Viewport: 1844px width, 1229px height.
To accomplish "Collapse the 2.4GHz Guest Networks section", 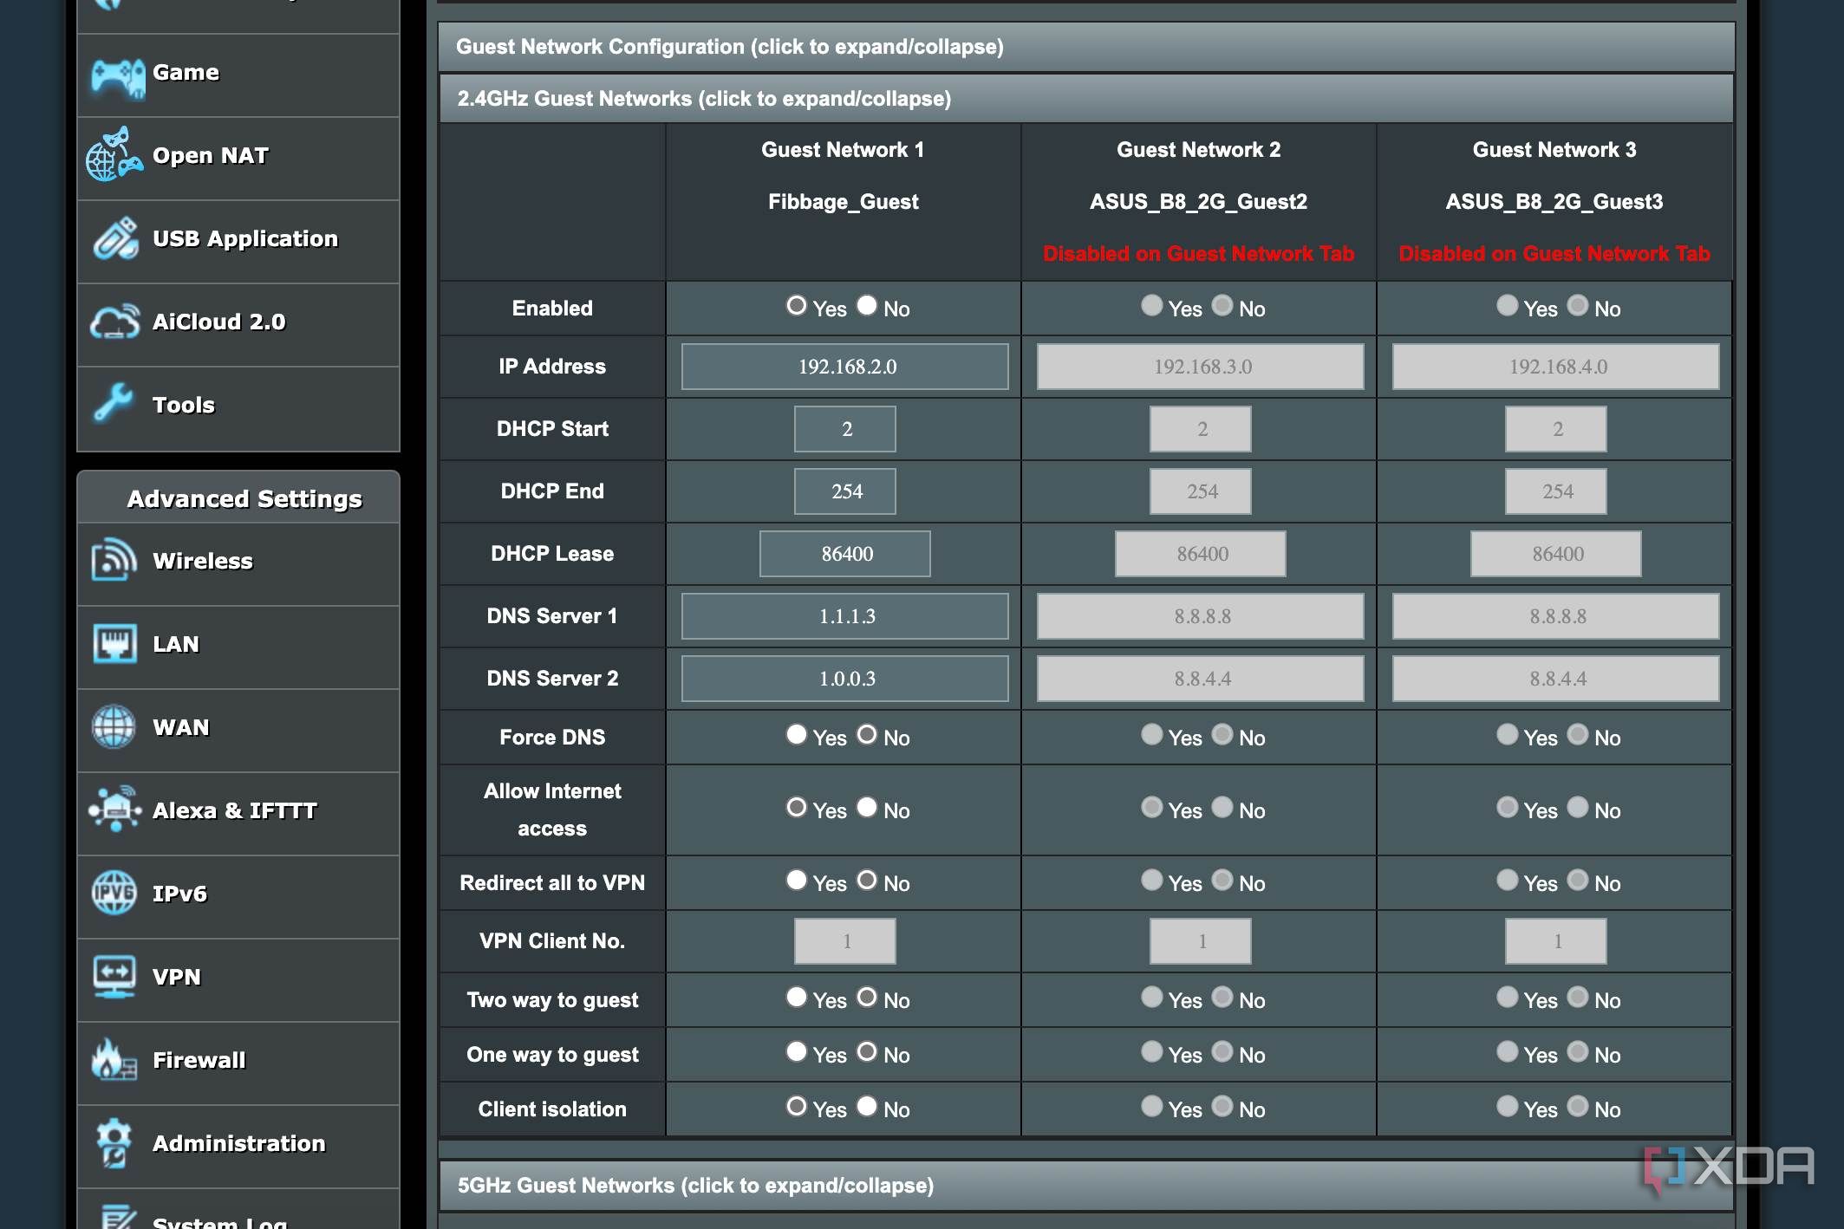I will [703, 98].
